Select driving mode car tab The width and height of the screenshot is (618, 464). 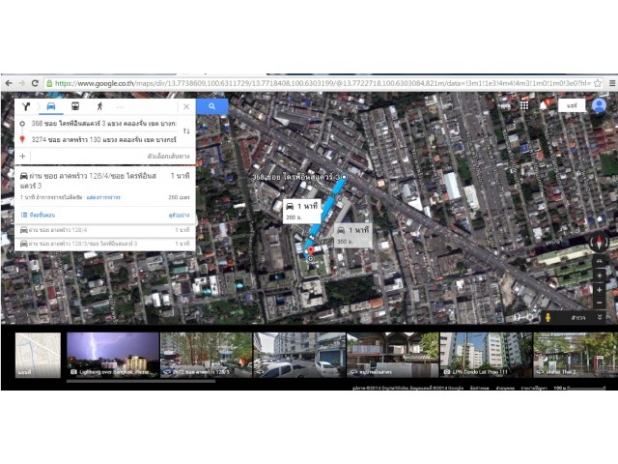(51, 106)
